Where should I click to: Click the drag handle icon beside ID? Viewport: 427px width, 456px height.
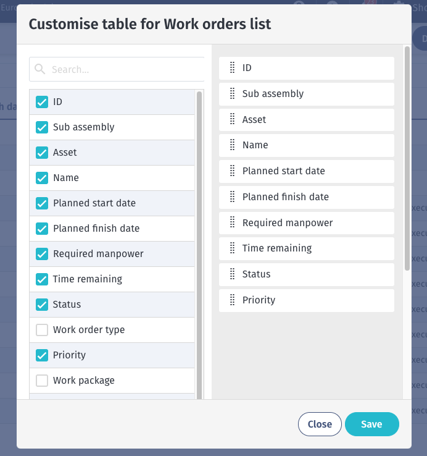232,68
